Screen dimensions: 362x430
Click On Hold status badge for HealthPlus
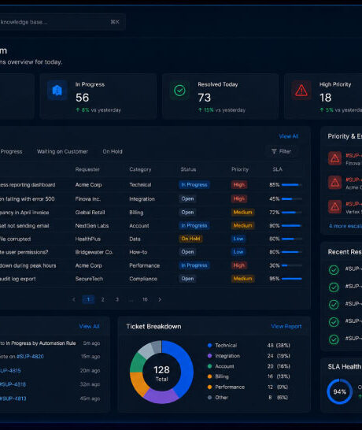pyautogui.click(x=190, y=239)
